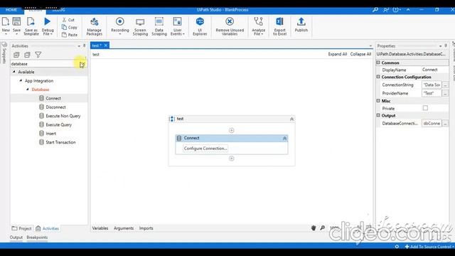Collapse the Available tree node
The height and width of the screenshot is (256, 455).
click(14, 72)
